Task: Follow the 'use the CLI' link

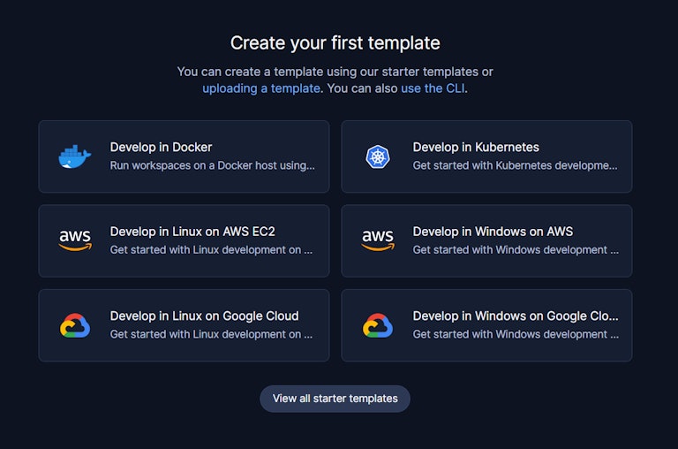Action: (433, 88)
